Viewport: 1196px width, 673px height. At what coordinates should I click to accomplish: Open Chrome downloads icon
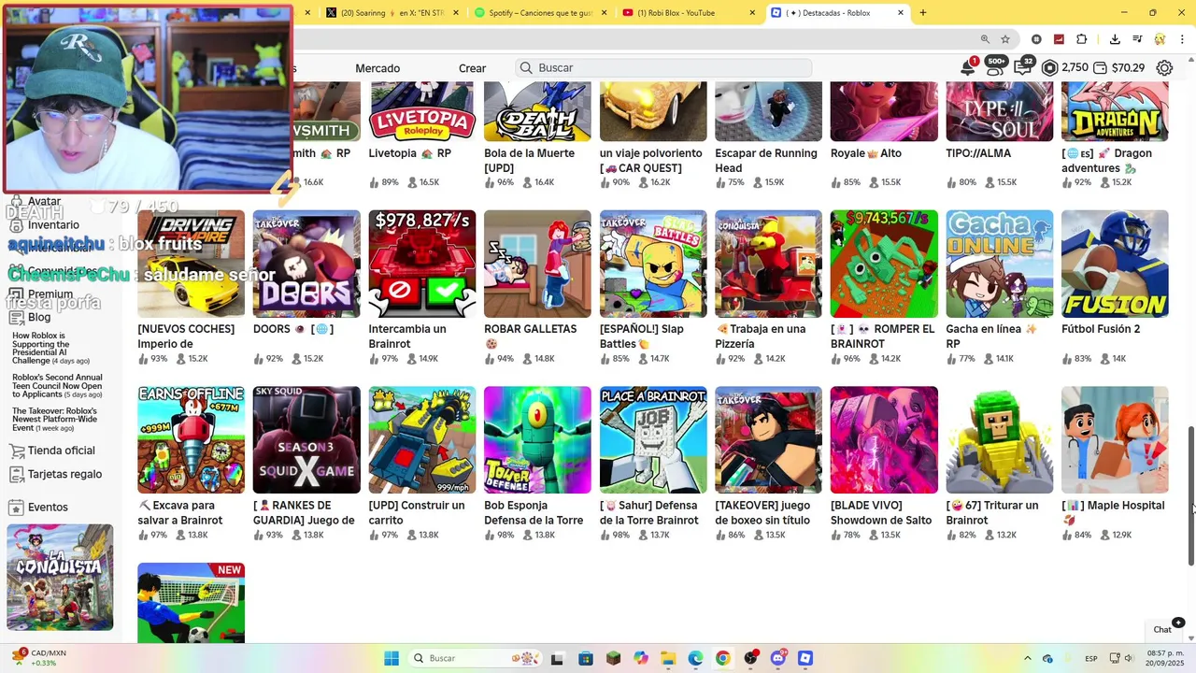coord(1115,39)
